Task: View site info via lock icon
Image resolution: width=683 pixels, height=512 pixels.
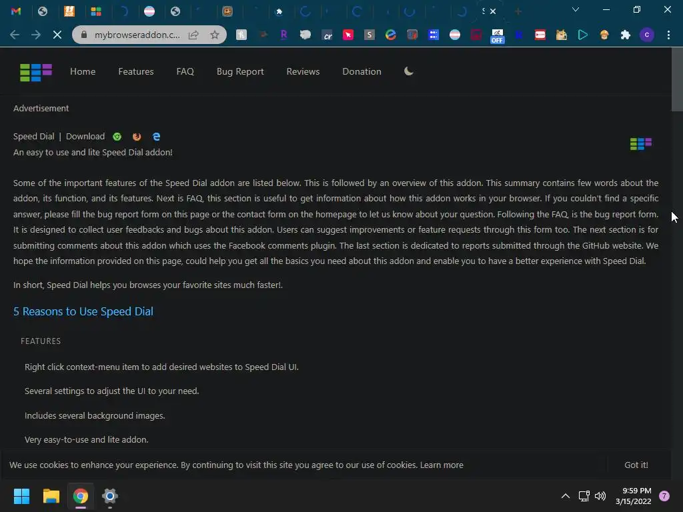Action: point(84,35)
